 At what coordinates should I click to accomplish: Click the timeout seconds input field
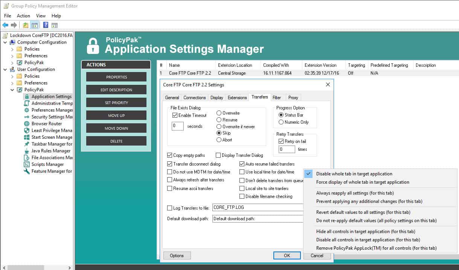pos(178,126)
